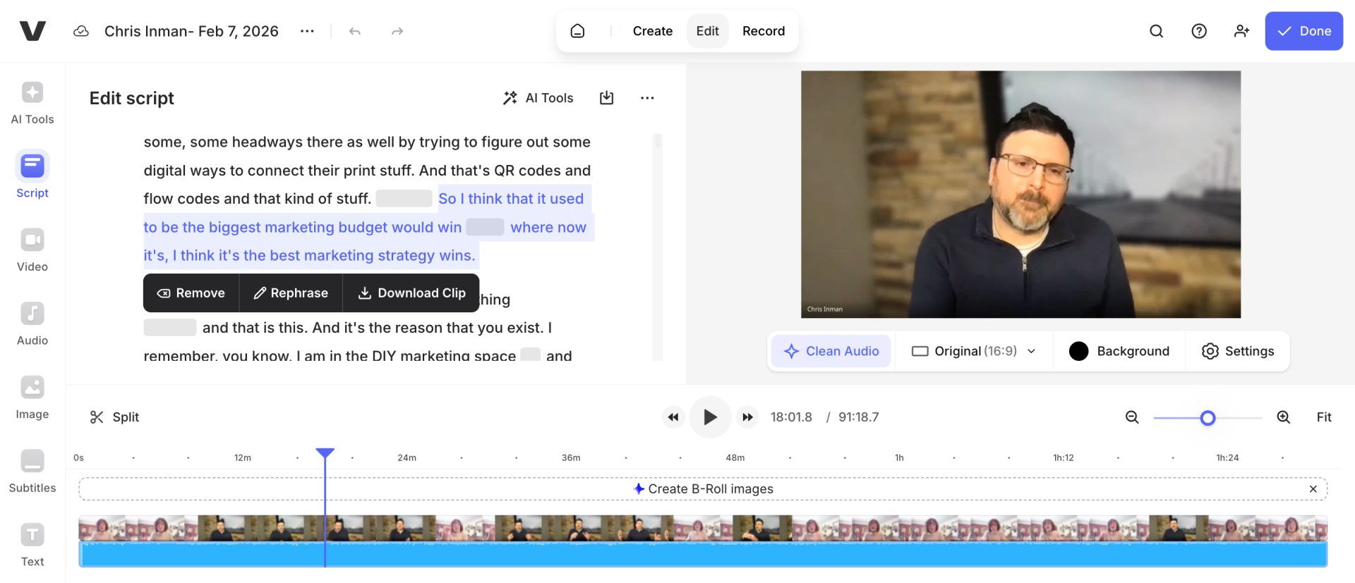Switch to the Create tab

[x=653, y=31]
